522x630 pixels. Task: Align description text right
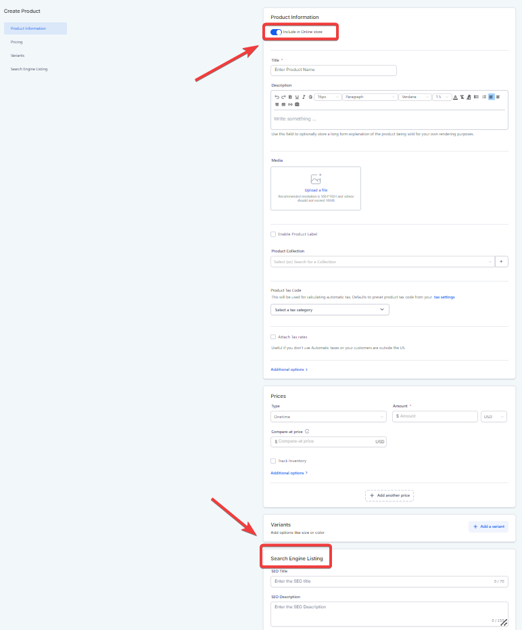point(277,104)
